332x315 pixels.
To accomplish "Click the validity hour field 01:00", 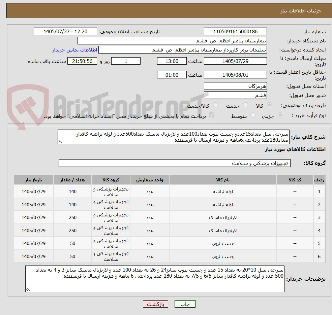I will (x=172, y=75).
